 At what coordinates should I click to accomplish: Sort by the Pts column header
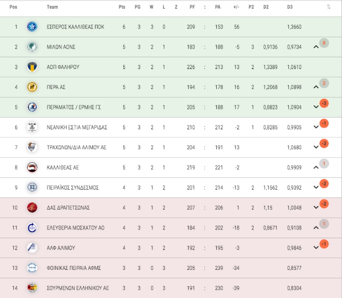point(122,7)
